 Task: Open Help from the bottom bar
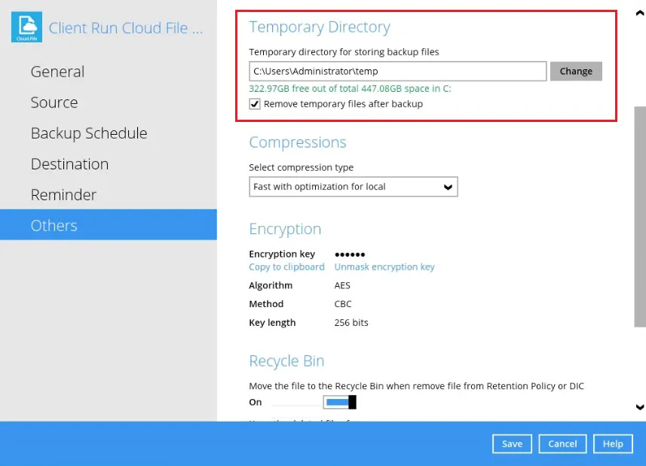613,443
